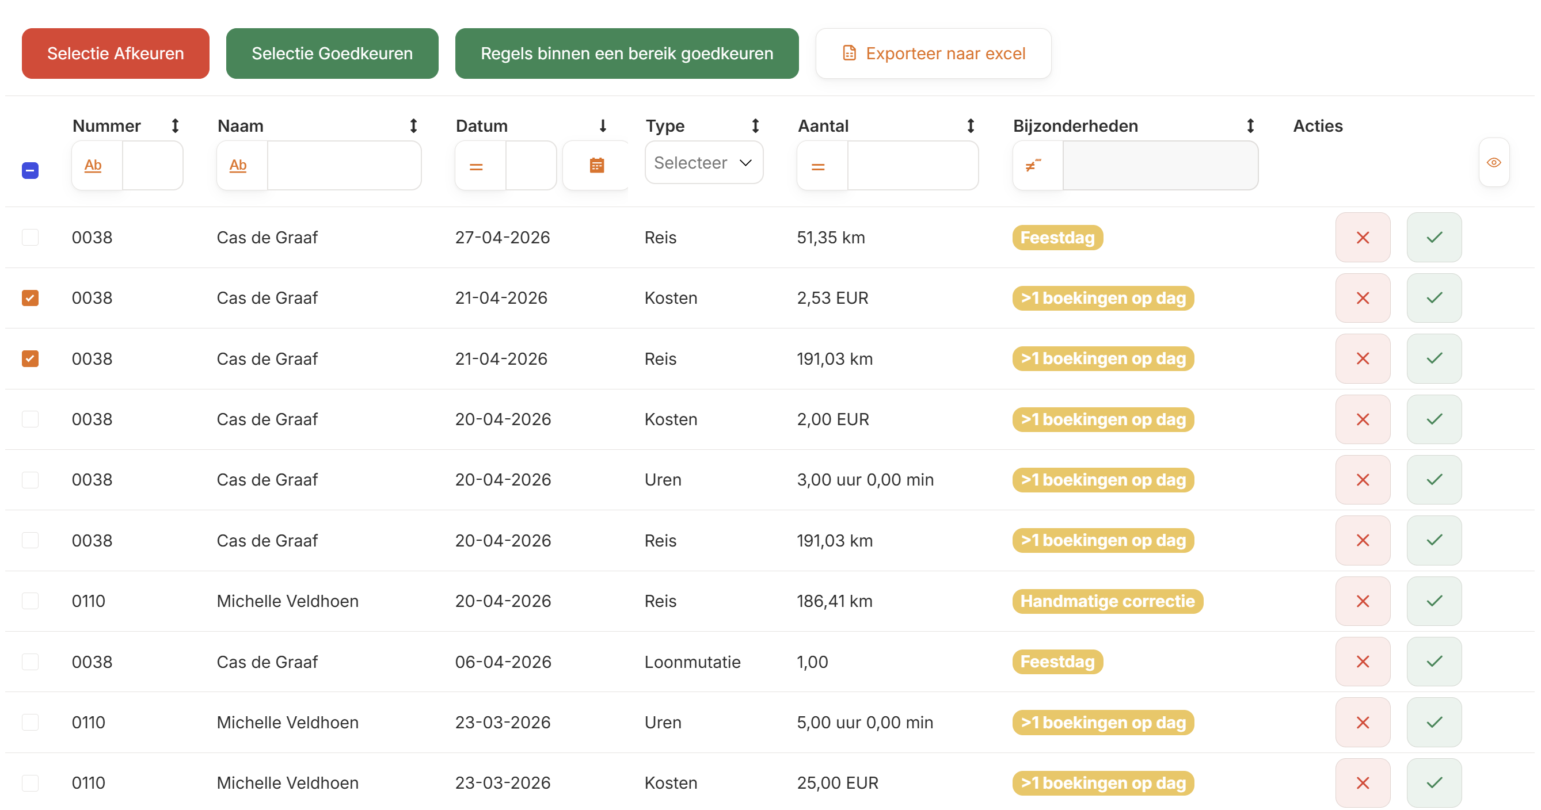Click the 5,00 uur 0,00 min cell

(x=865, y=722)
